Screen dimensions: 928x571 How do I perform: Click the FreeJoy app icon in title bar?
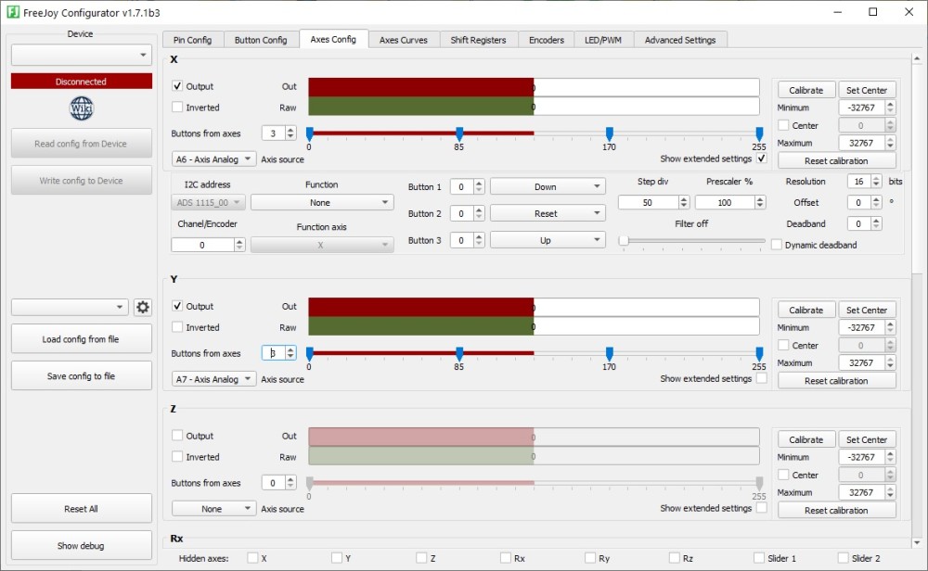click(x=13, y=12)
